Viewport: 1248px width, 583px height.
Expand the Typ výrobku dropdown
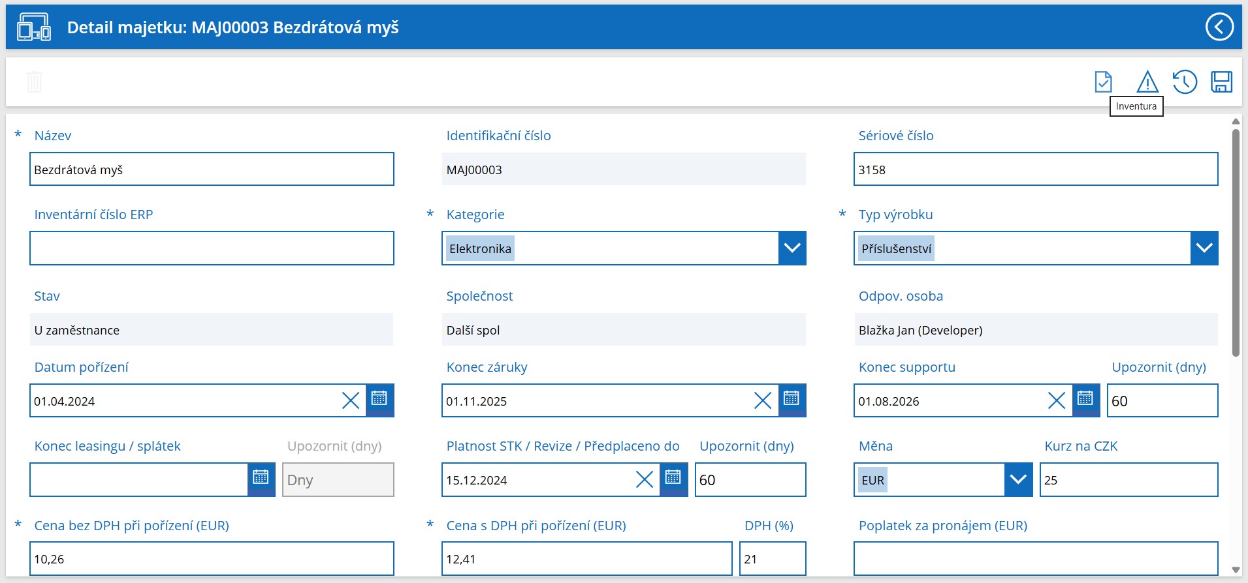tap(1204, 248)
